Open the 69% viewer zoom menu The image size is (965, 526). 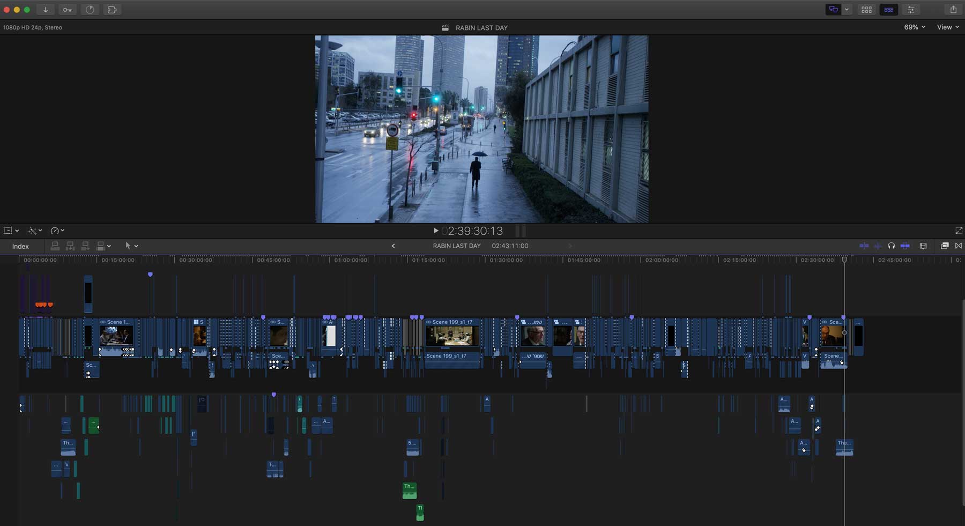[915, 27]
